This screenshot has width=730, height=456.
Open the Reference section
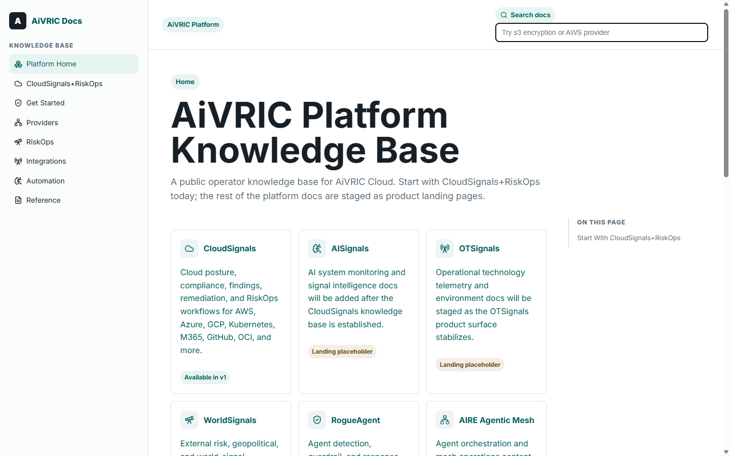point(74,200)
